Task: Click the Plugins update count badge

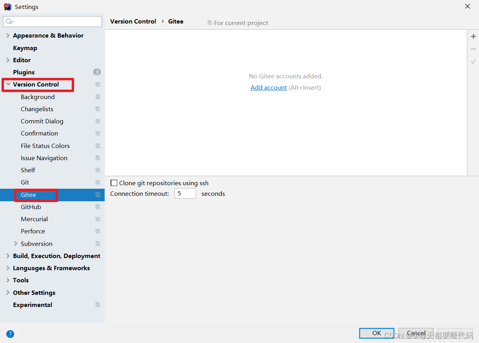Action: pos(97,72)
